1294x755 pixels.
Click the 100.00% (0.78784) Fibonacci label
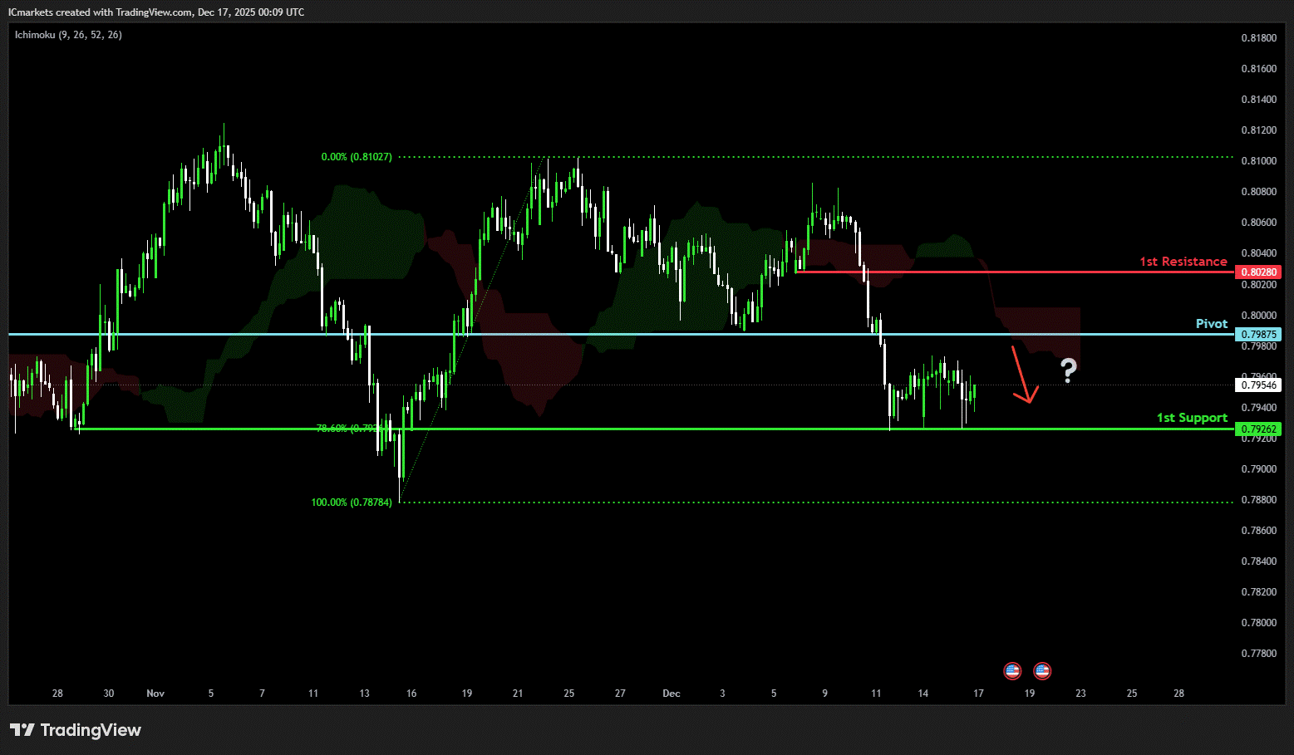tap(352, 503)
